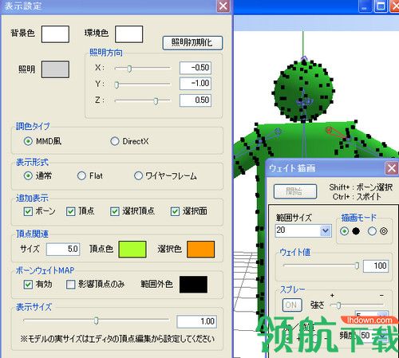Open the 範囲外色 black color swatch
Image resolution: width=399 pixels, height=358 pixels.
pyautogui.click(x=194, y=285)
